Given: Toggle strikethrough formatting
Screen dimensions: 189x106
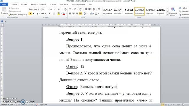Looking at the screenshot, I should click(x=43, y=14).
